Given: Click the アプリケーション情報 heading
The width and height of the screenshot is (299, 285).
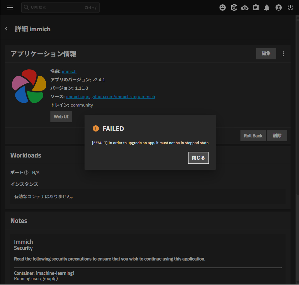Looking at the screenshot, I should pyautogui.click(x=44, y=54).
